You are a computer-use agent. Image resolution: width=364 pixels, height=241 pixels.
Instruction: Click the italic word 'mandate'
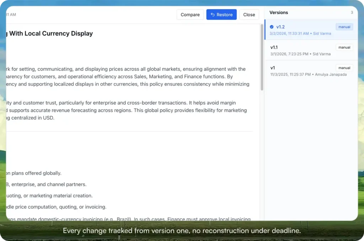click(27, 219)
